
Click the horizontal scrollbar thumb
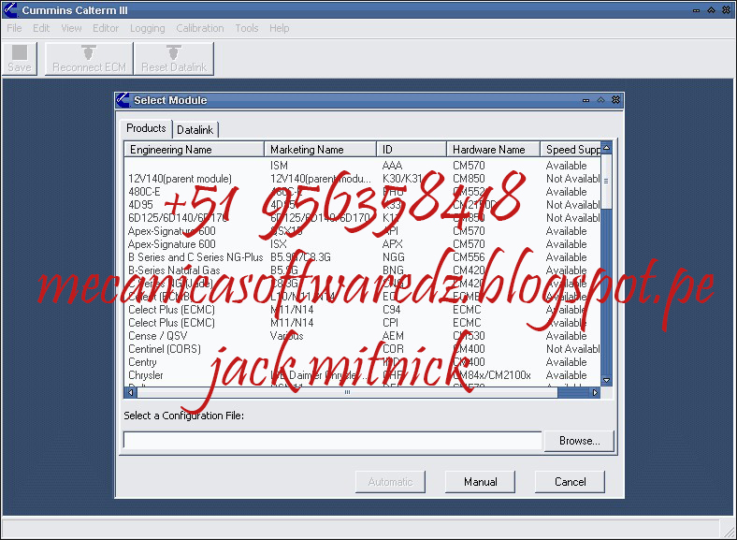click(x=347, y=392)
